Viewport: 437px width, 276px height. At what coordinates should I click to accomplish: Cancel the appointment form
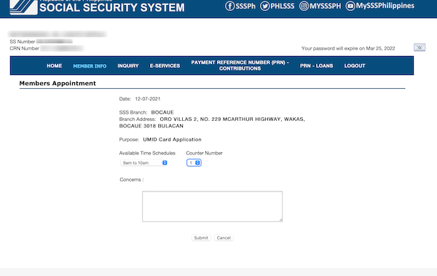pyautogui.click(x=224, y=238)
